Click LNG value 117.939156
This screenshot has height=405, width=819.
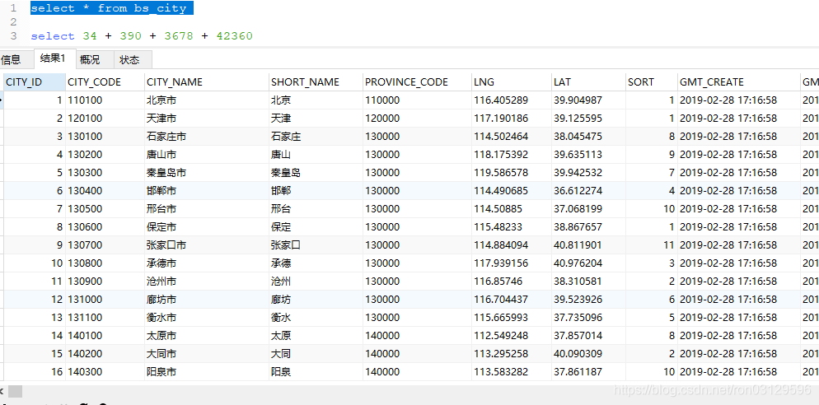click(x=512, y=263)
